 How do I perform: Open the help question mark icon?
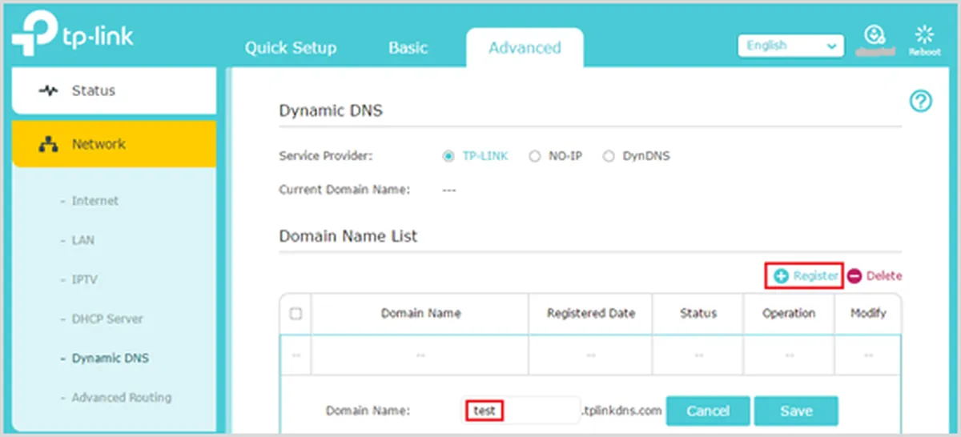(921, 101)
